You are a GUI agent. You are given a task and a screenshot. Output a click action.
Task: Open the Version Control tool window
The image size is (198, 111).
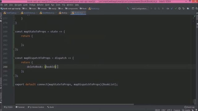tap(36, 107)
